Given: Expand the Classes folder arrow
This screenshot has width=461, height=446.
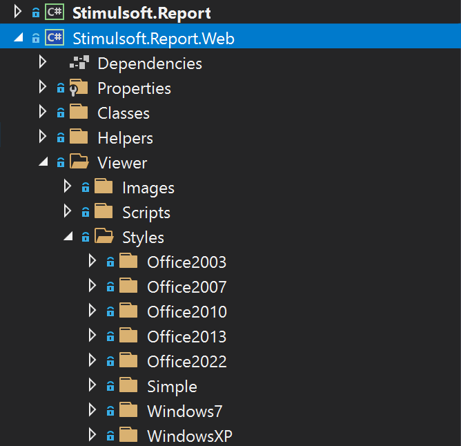Looking at the screenshot, I should [x=43, y=112].
